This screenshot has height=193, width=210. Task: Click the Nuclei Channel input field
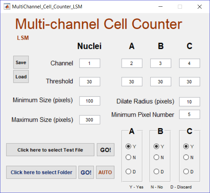(90, 63)
